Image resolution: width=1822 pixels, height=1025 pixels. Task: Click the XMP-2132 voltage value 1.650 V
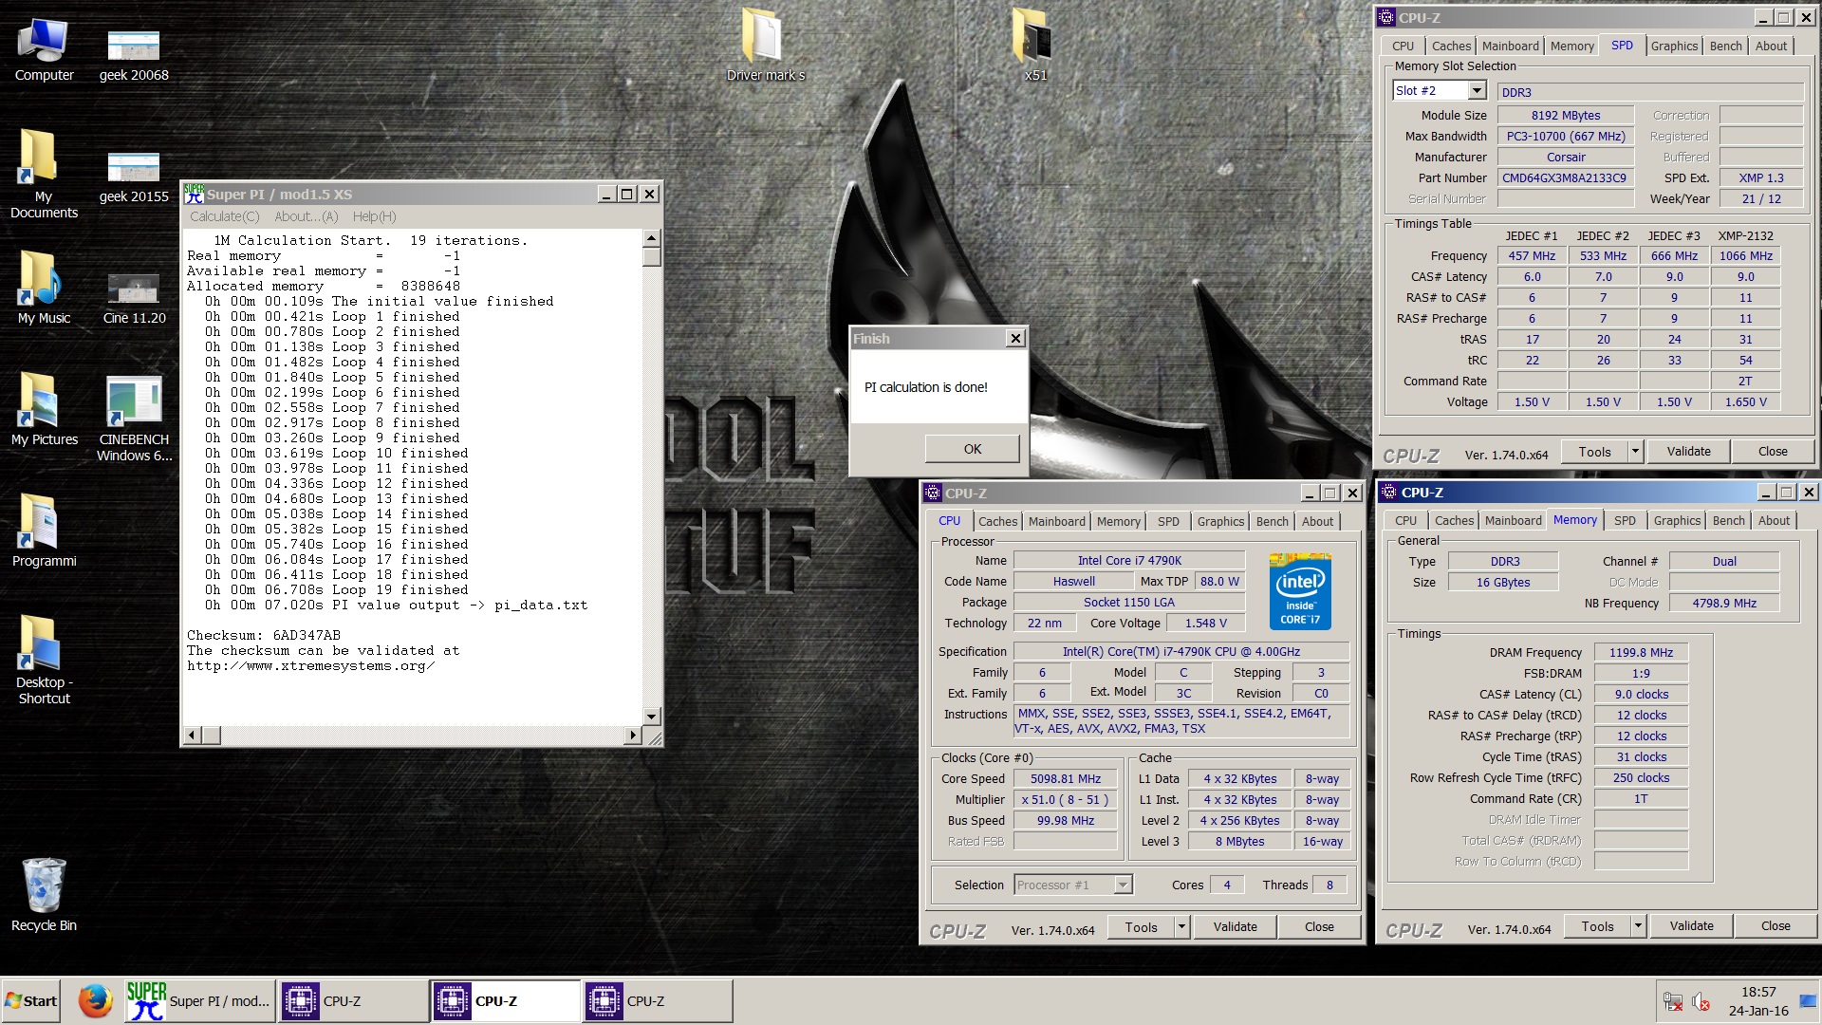[1745, 401]
